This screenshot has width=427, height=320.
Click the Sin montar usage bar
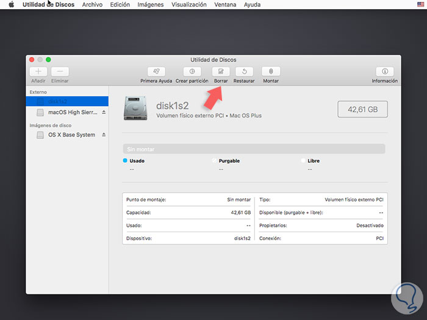254,149
